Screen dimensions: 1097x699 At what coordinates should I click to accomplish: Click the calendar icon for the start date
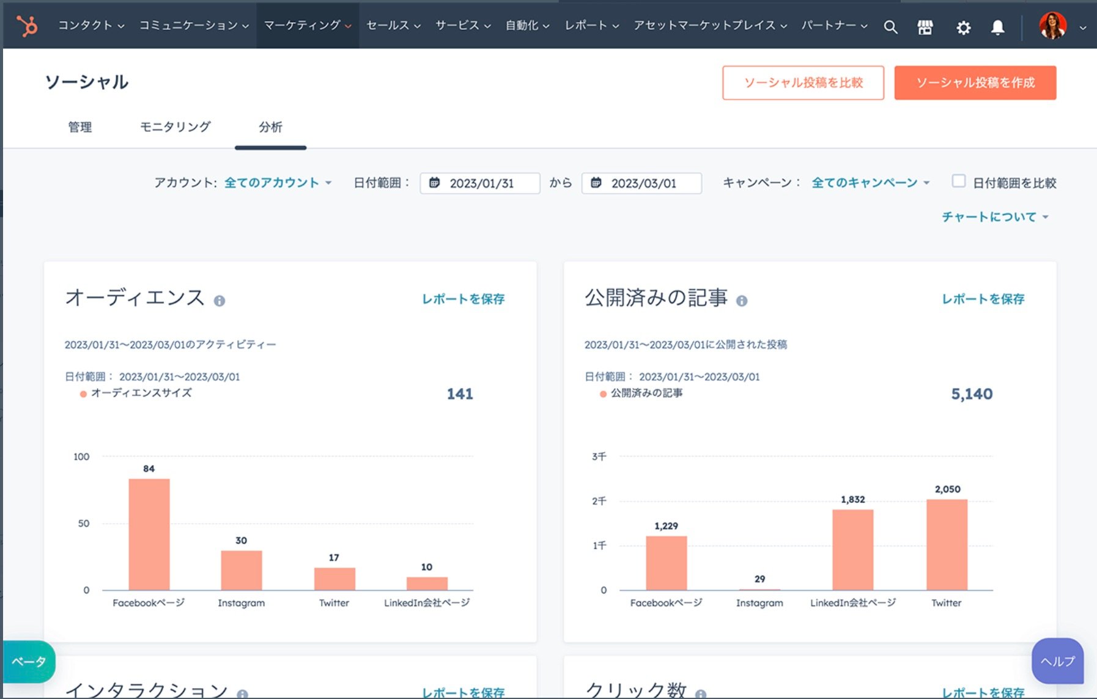point(435,183)
